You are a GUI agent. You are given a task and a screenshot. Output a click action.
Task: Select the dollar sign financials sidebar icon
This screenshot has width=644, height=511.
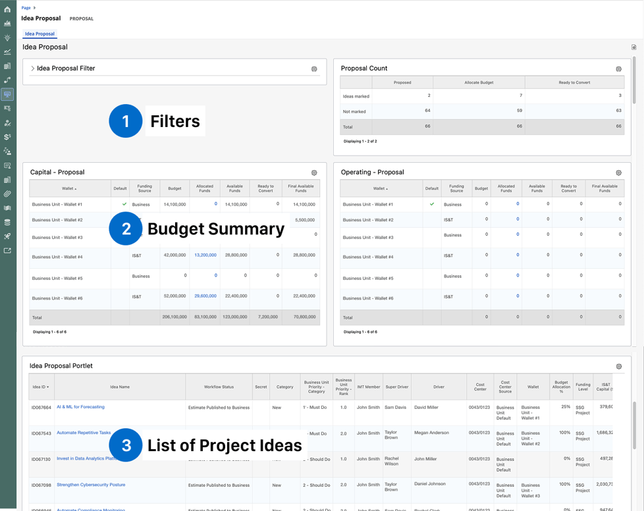tap(7, 137)
